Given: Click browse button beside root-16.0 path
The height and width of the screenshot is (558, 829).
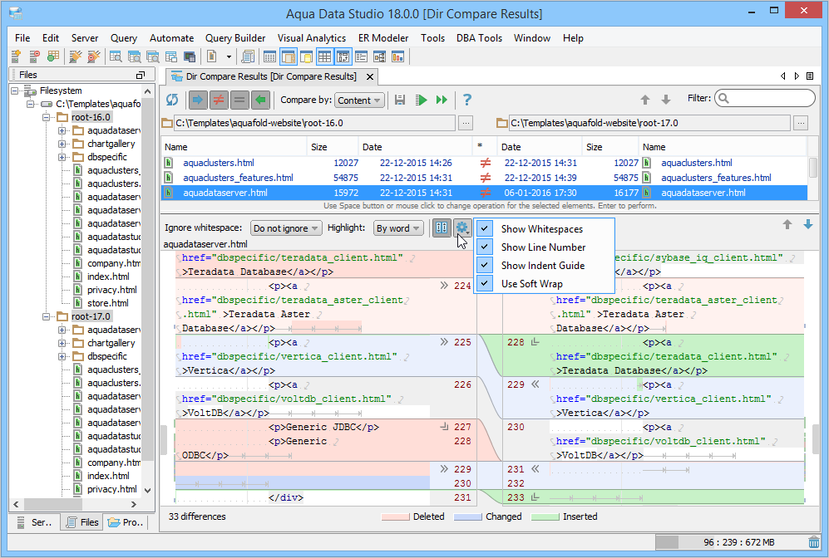Looking at the screenshot, I should (466, 123).
